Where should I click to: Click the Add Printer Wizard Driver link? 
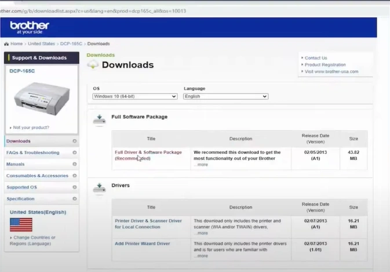143,244
